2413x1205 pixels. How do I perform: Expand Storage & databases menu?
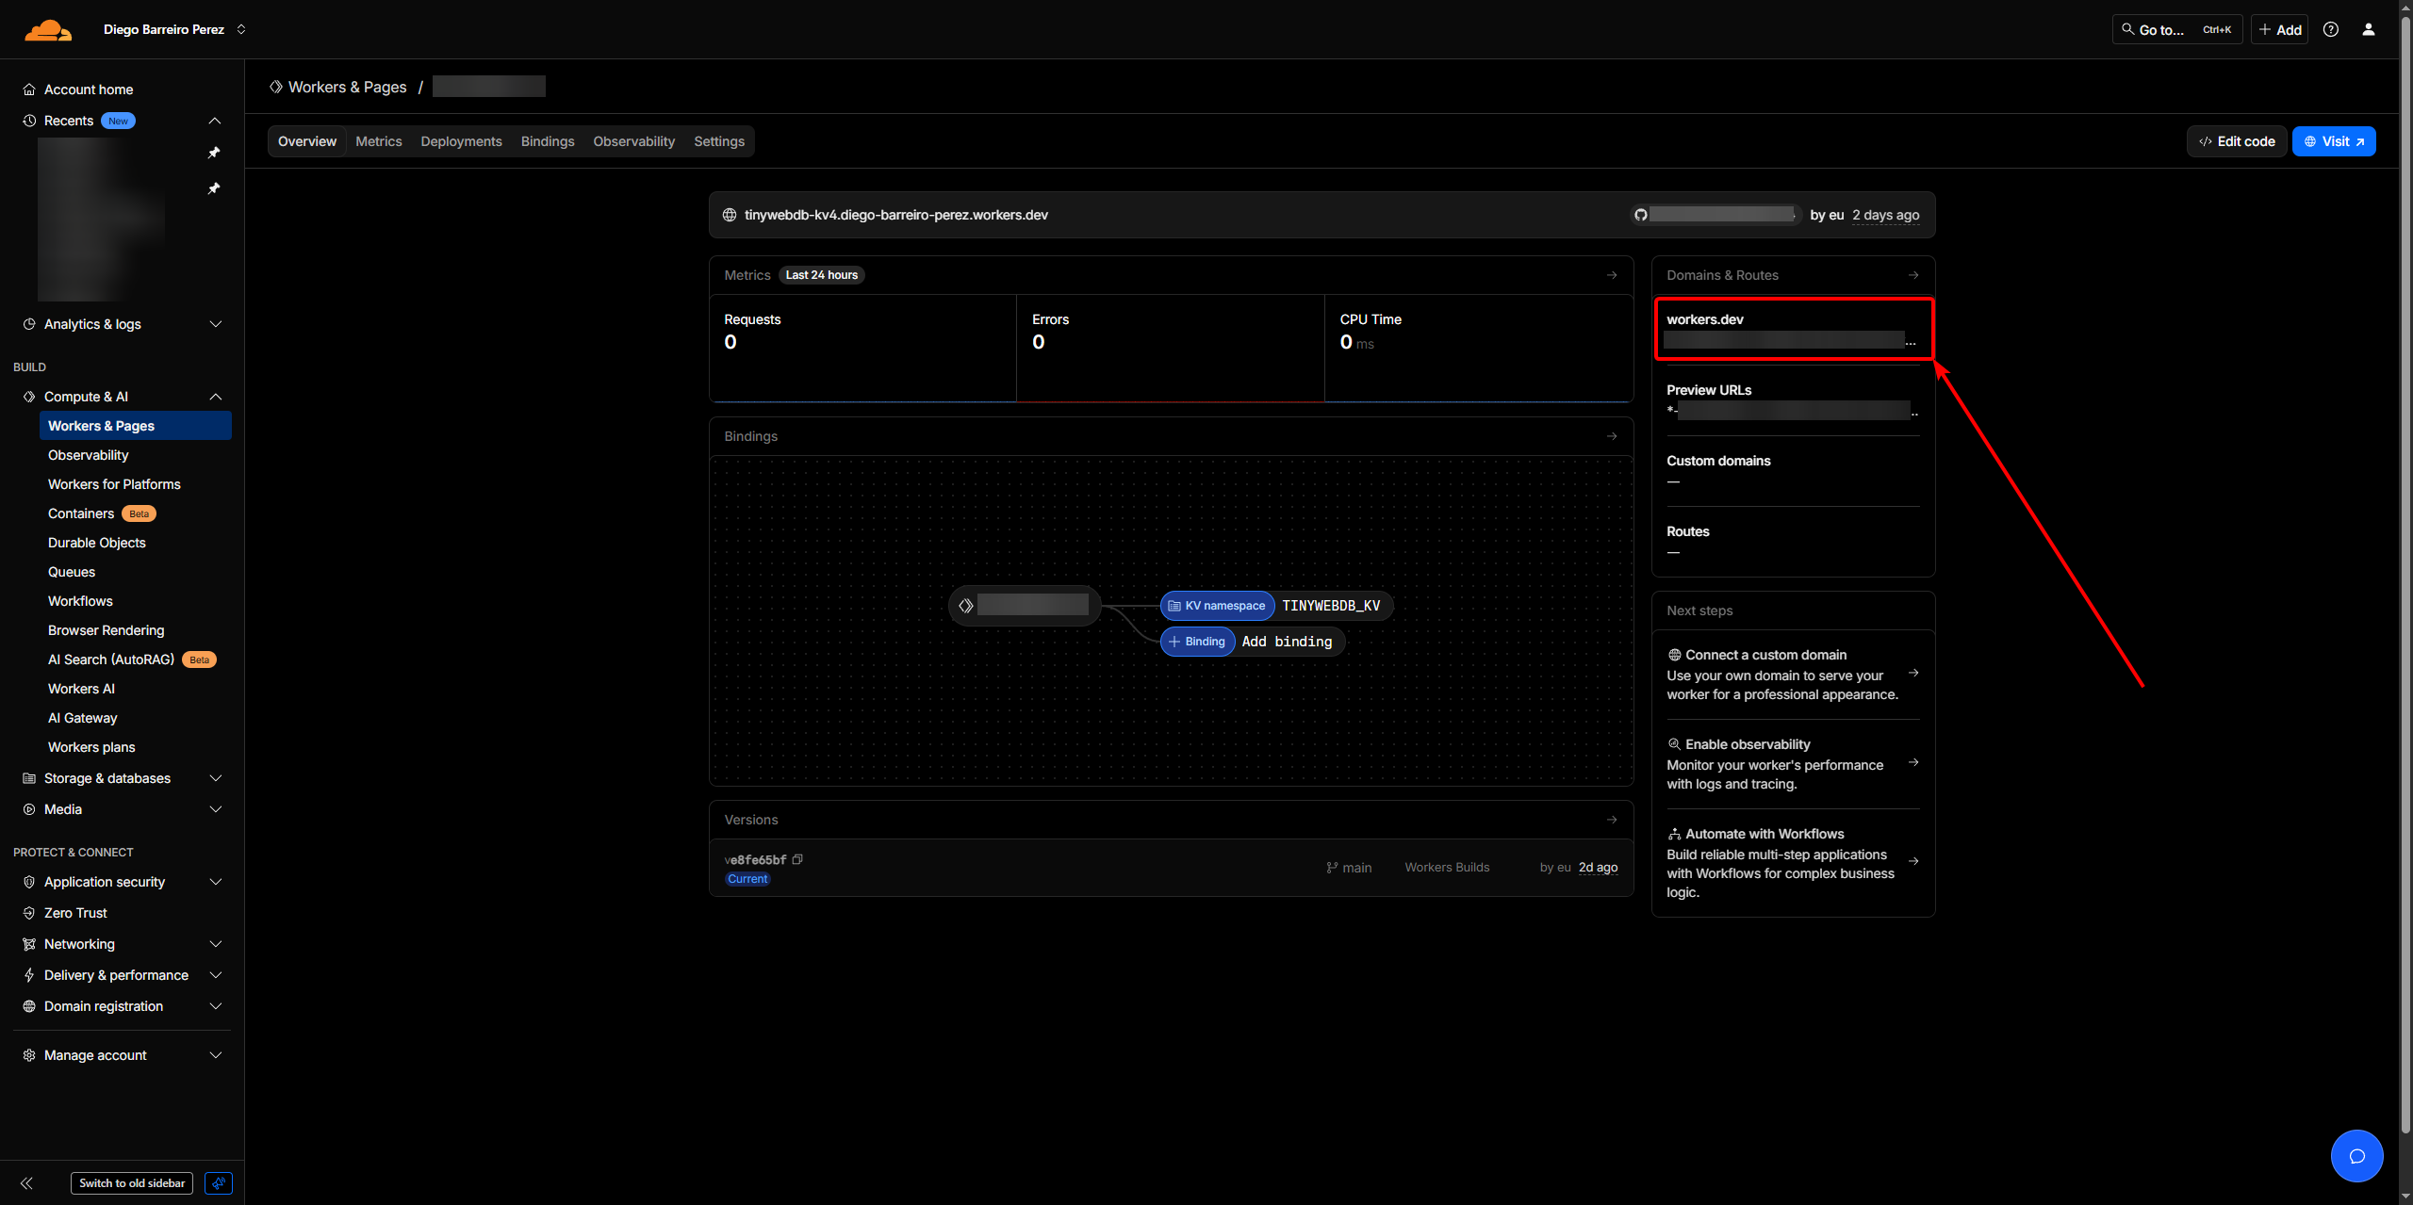point(215,778)
